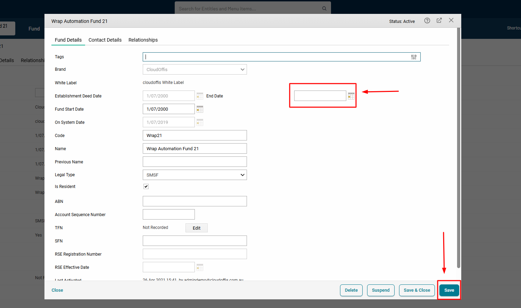Click the Edit button next to TFN

pos(196,228)
